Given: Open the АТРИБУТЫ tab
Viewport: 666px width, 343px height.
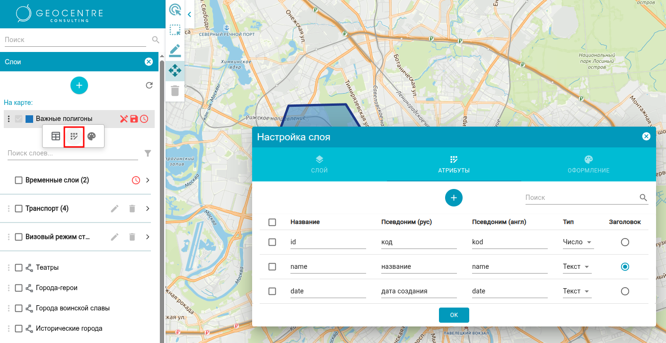Looking at the screenshot, I should coord(454,164).
